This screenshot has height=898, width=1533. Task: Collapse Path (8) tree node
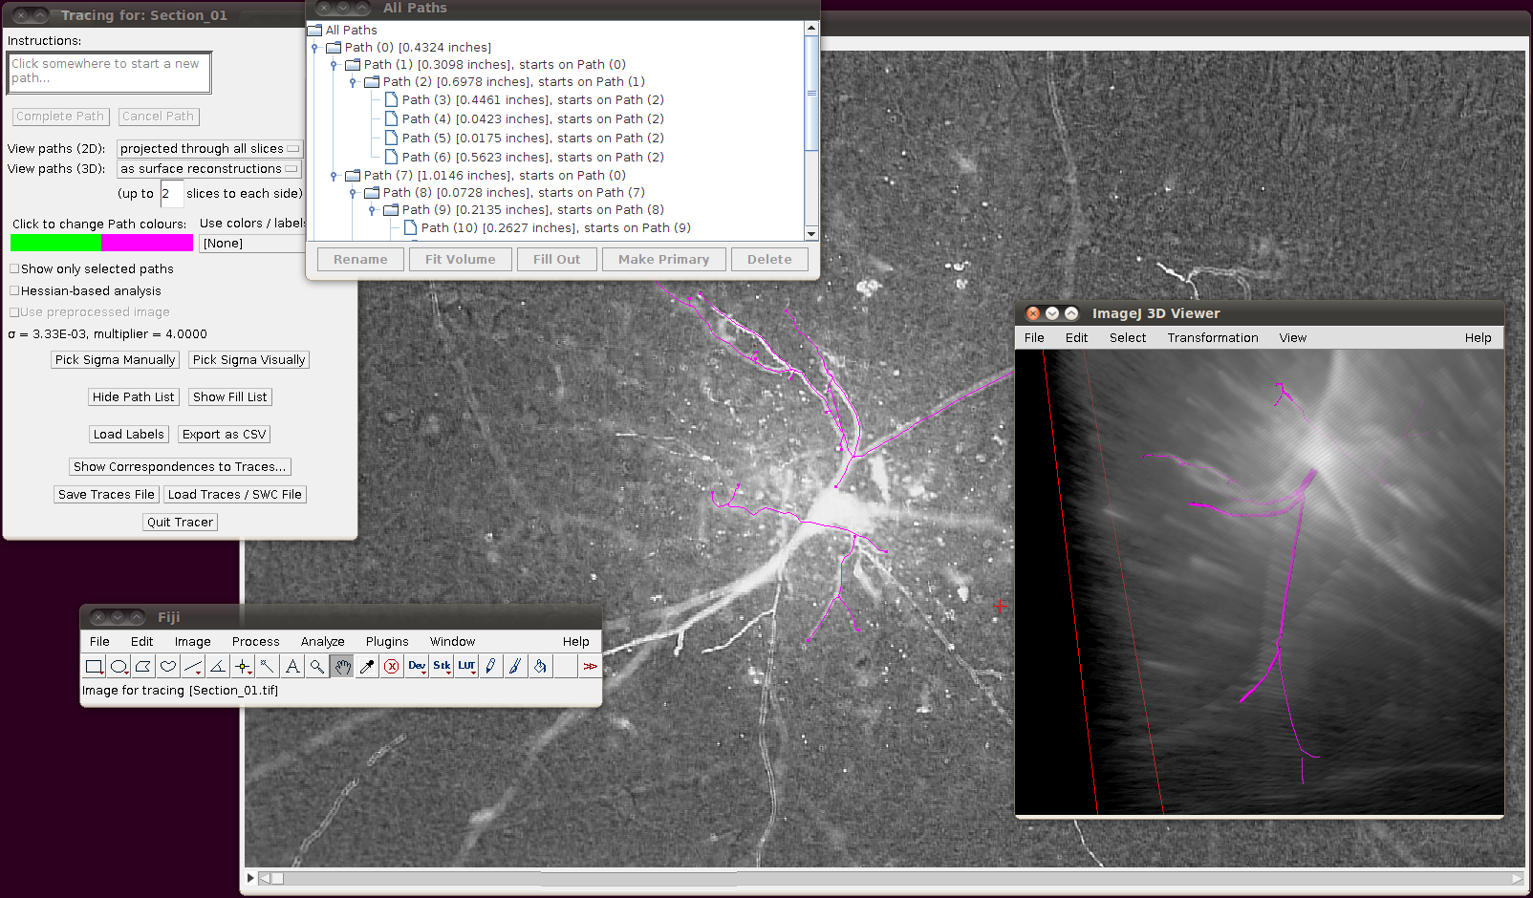pyautogui.click(x=353, y=193)
